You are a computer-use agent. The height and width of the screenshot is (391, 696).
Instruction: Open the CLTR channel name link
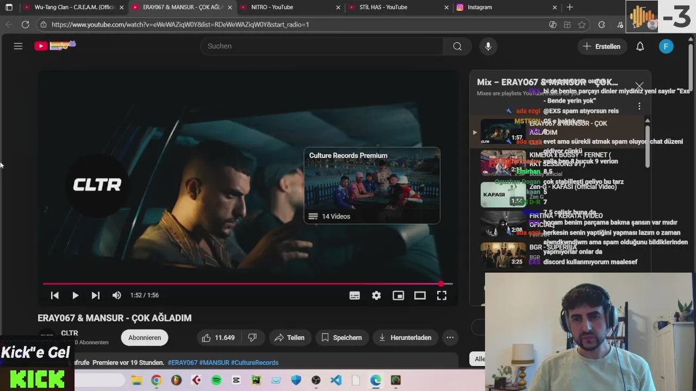click(70, 333)
